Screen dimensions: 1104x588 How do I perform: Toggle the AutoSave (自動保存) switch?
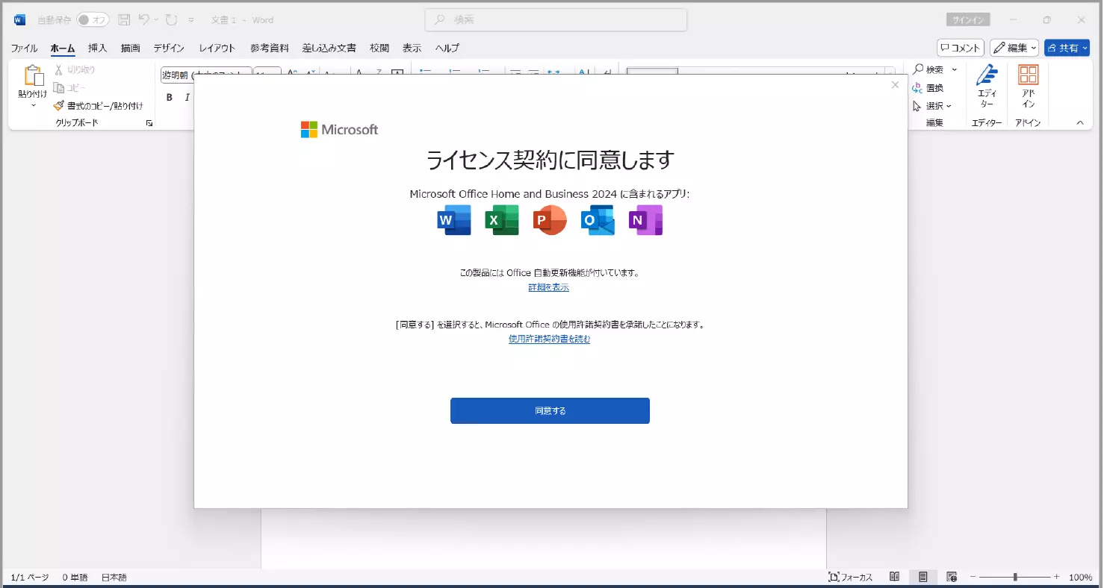click(x=93, y=20)
